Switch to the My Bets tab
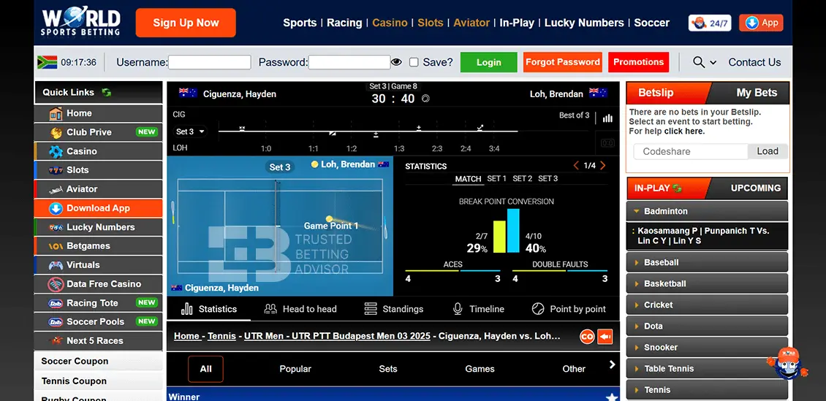Viewport: 826px width, 401px height. [x=757, y=93]
